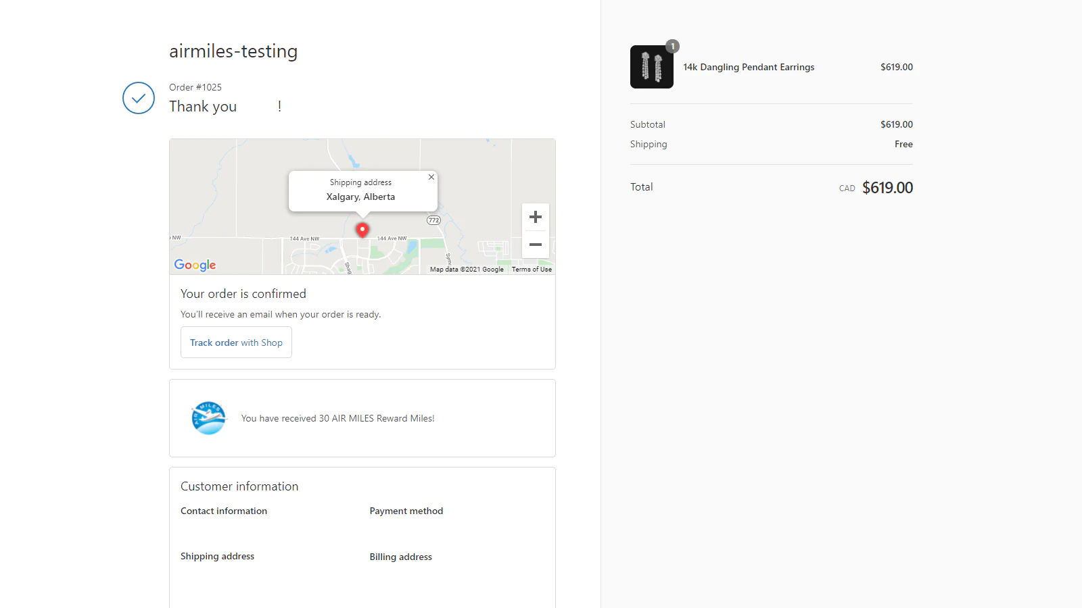Click the Map data ©2021 Google text
Viewport: 1082px width, 608px height.
(x=467, y=270)
